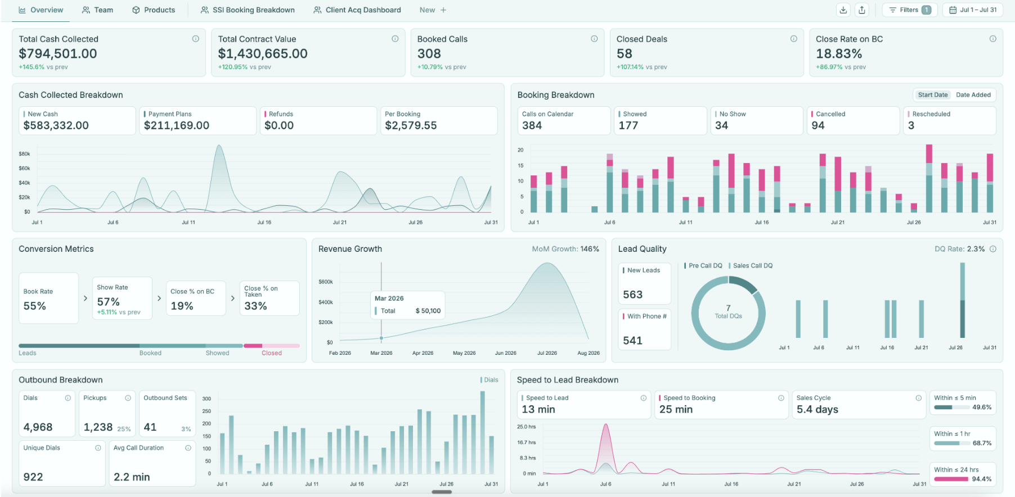Image resolution: width=1015 pixels, height=497 pixels.
Task: Click the Refunds card
Action: tap(318, 120)
